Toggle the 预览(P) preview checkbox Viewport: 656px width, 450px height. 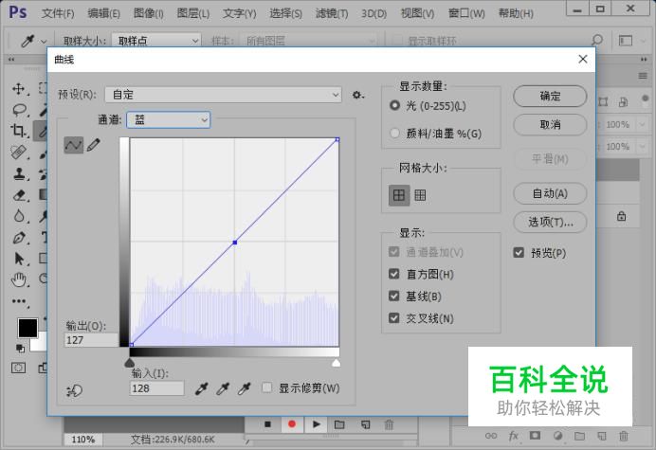point(519,253)
